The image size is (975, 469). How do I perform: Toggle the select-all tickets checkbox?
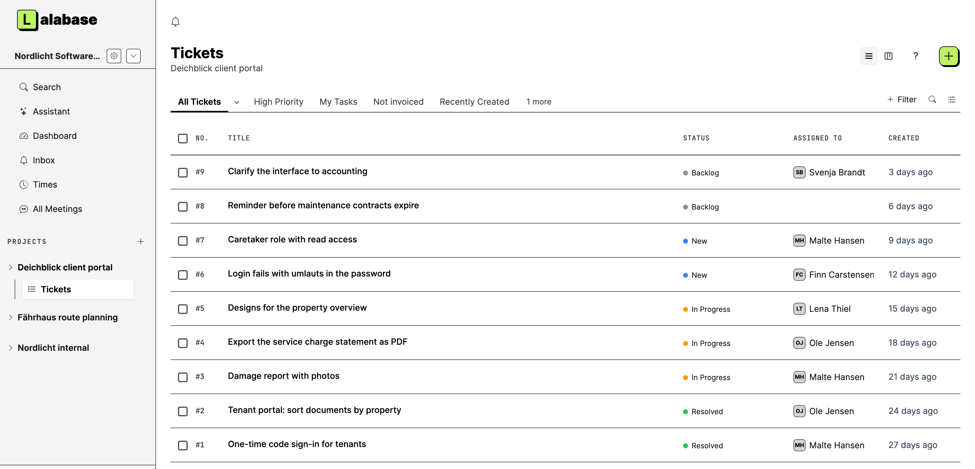tap(183, 138)
